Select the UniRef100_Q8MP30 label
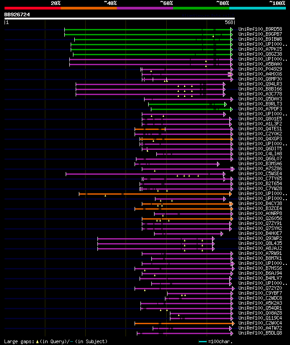This screenshot has height=345, width=290. pos(260,79)
